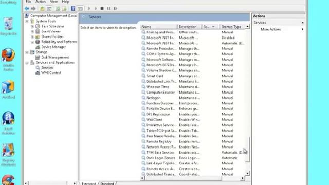The width and height of the screenshot is (329, 185).
Task: Collapse the Storage tree node
Action: coord(27,52)
